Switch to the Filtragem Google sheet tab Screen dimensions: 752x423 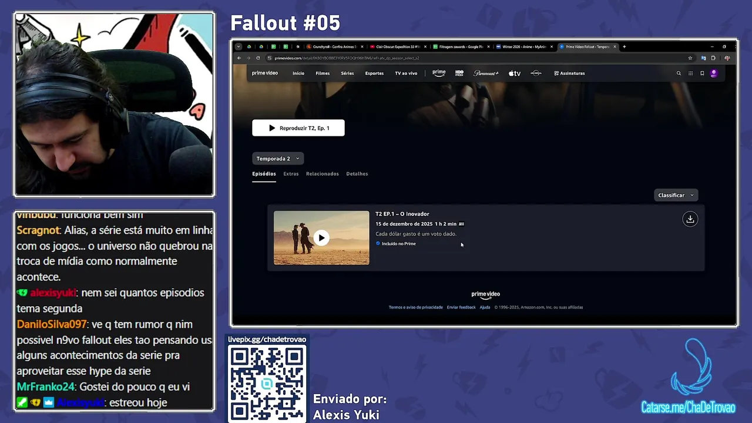(x=460, y=46)
